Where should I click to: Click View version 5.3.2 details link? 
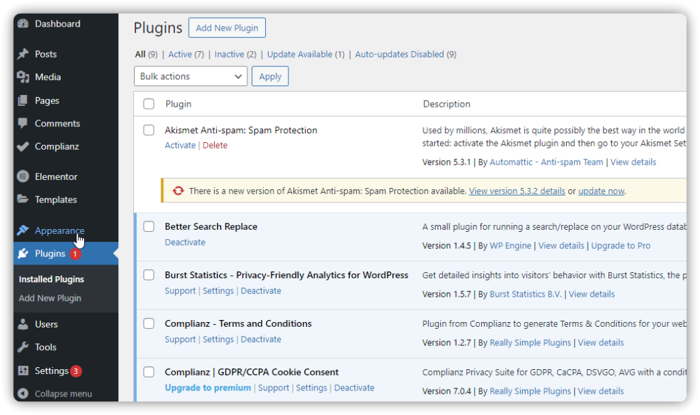517,191
